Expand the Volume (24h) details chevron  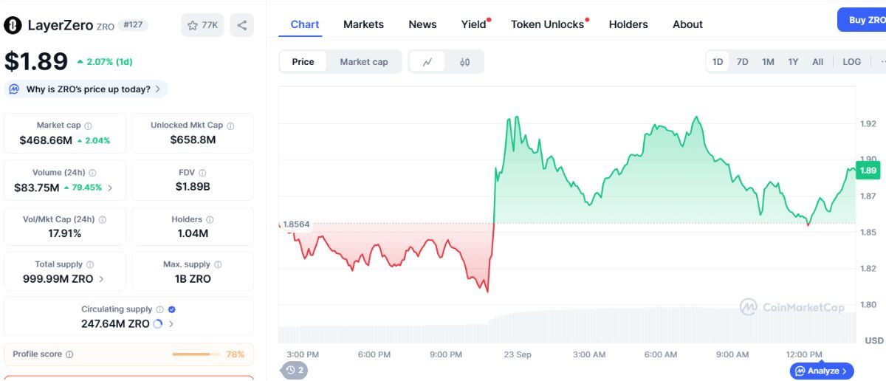click(110, 188)
